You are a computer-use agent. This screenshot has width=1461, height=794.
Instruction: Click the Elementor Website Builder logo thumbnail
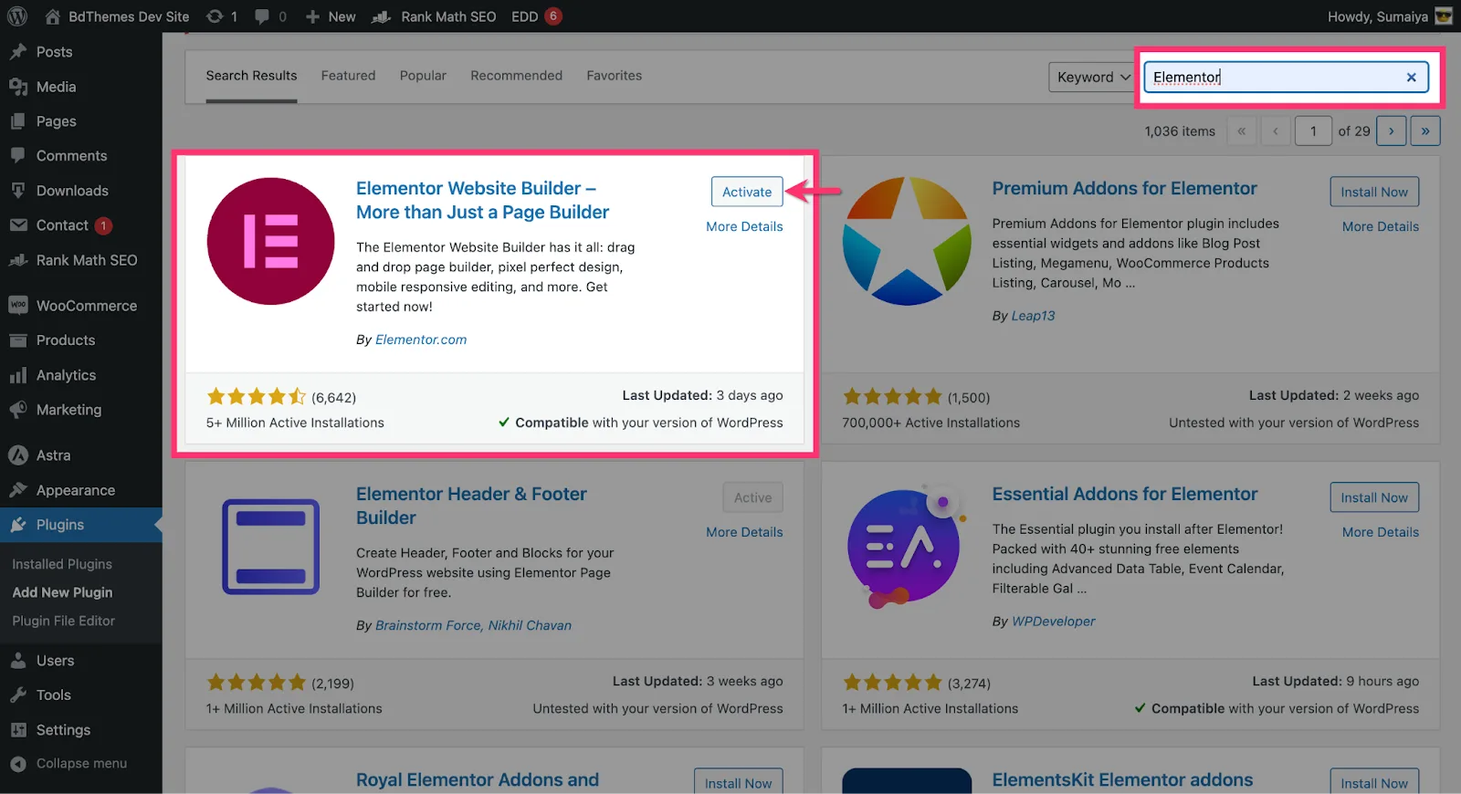pyautogui.click(x=270, y=241)
